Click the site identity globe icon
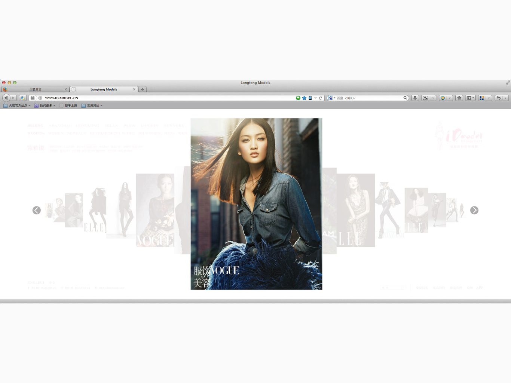 40,98
